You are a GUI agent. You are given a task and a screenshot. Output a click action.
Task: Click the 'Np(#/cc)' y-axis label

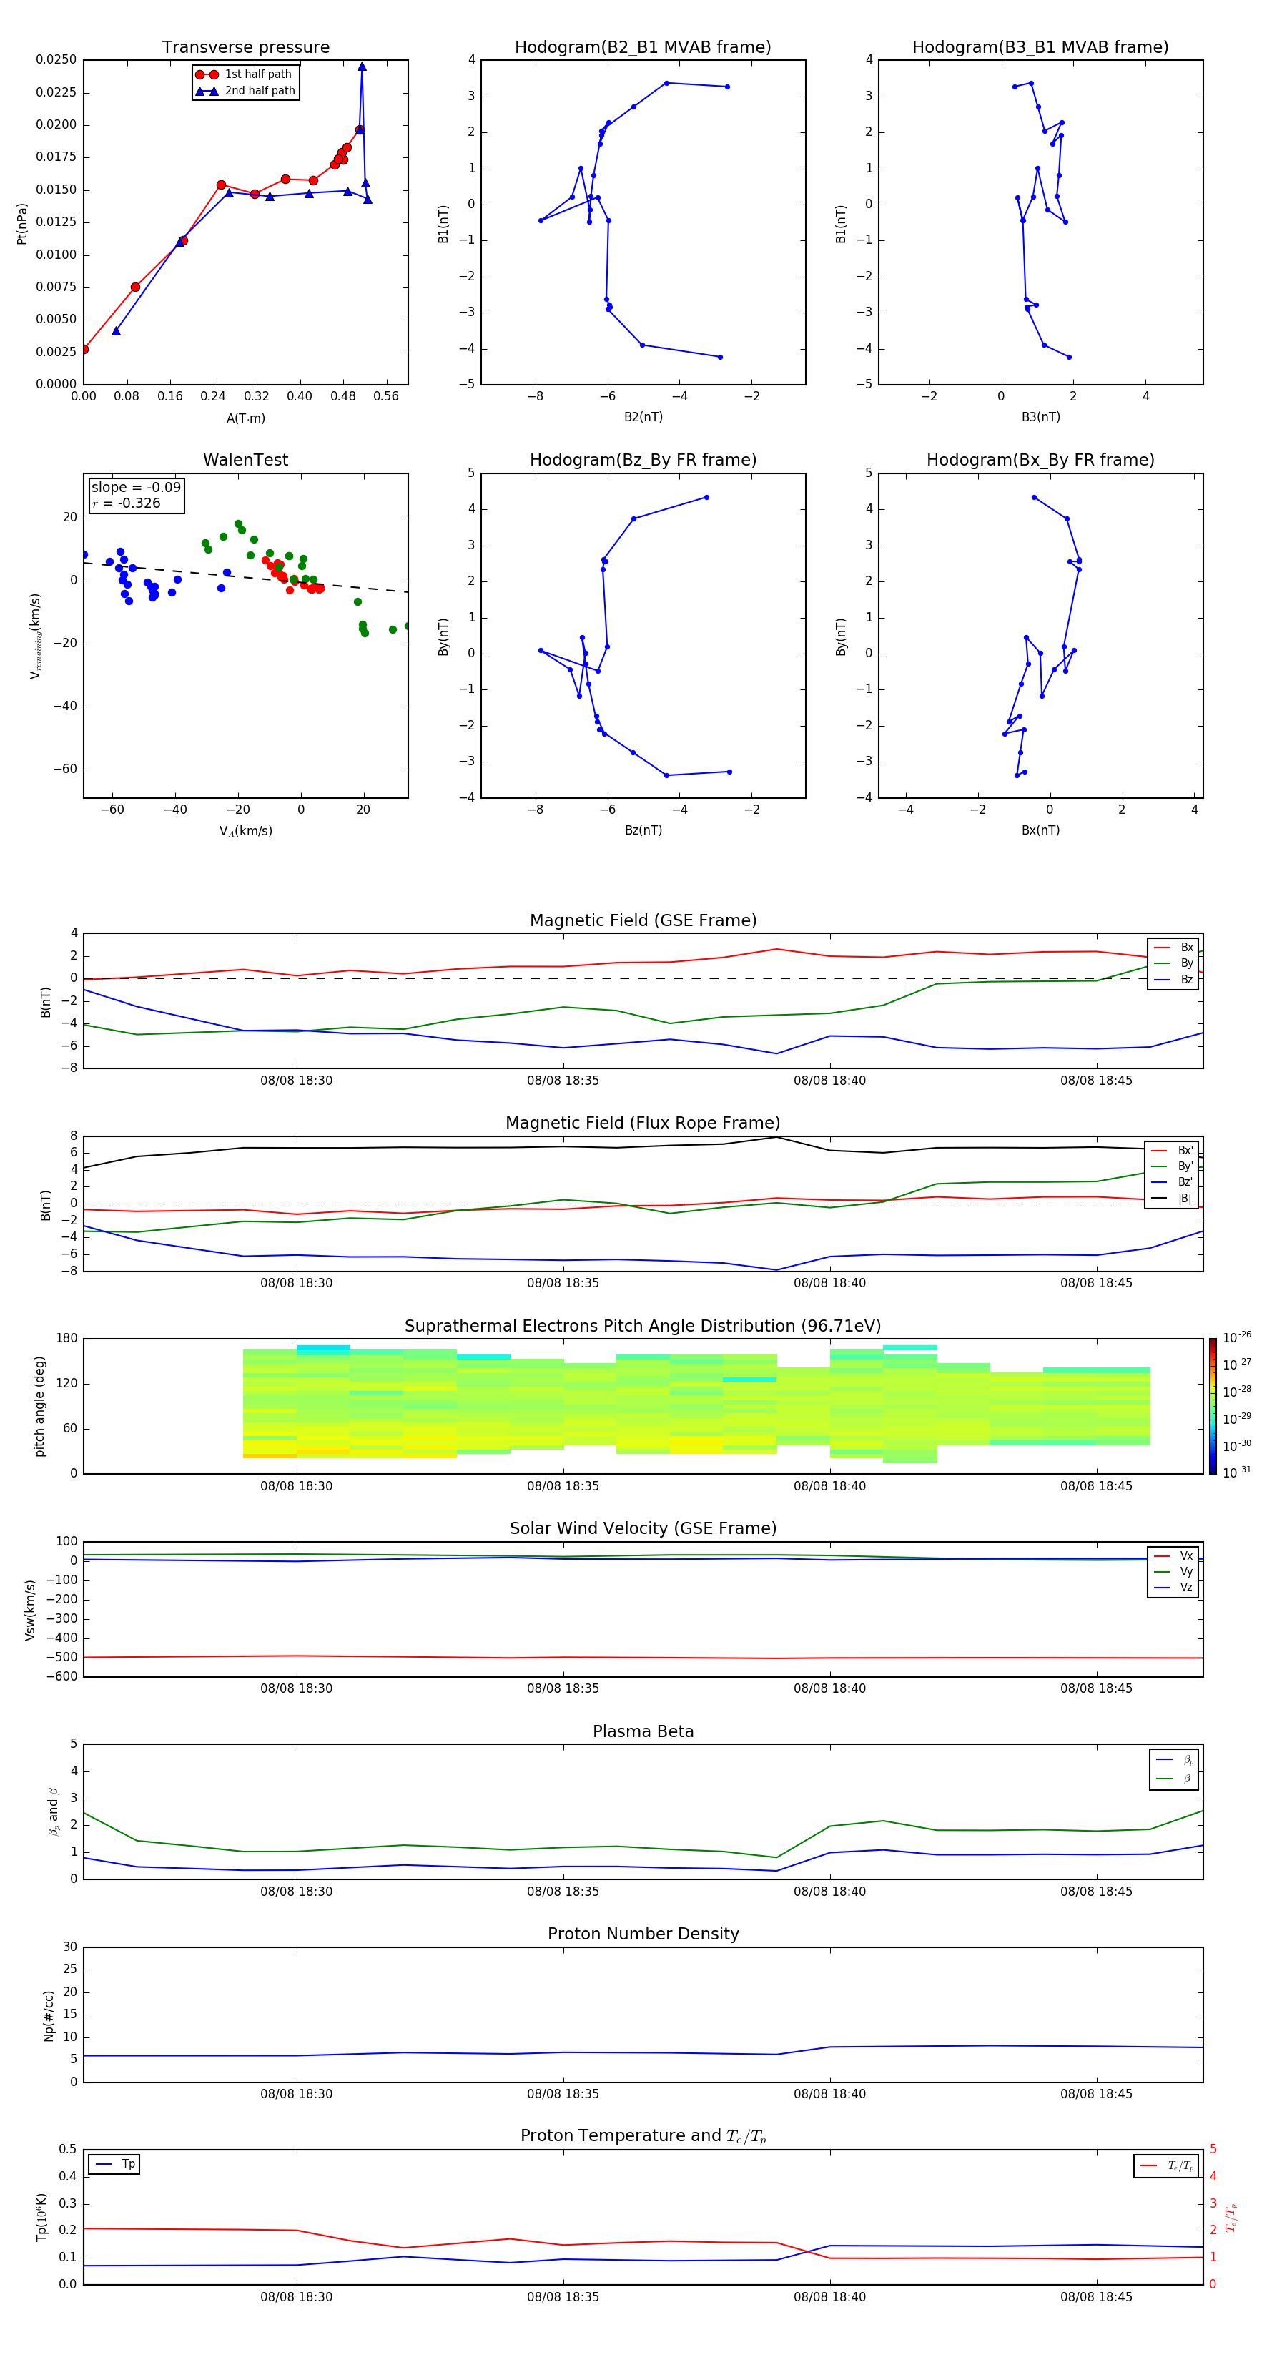(x=49, y=2015)
